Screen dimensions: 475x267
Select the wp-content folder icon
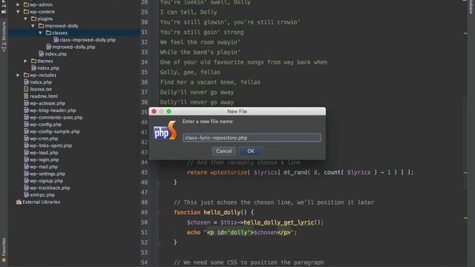pyautogui.click(x=27, y=12)
